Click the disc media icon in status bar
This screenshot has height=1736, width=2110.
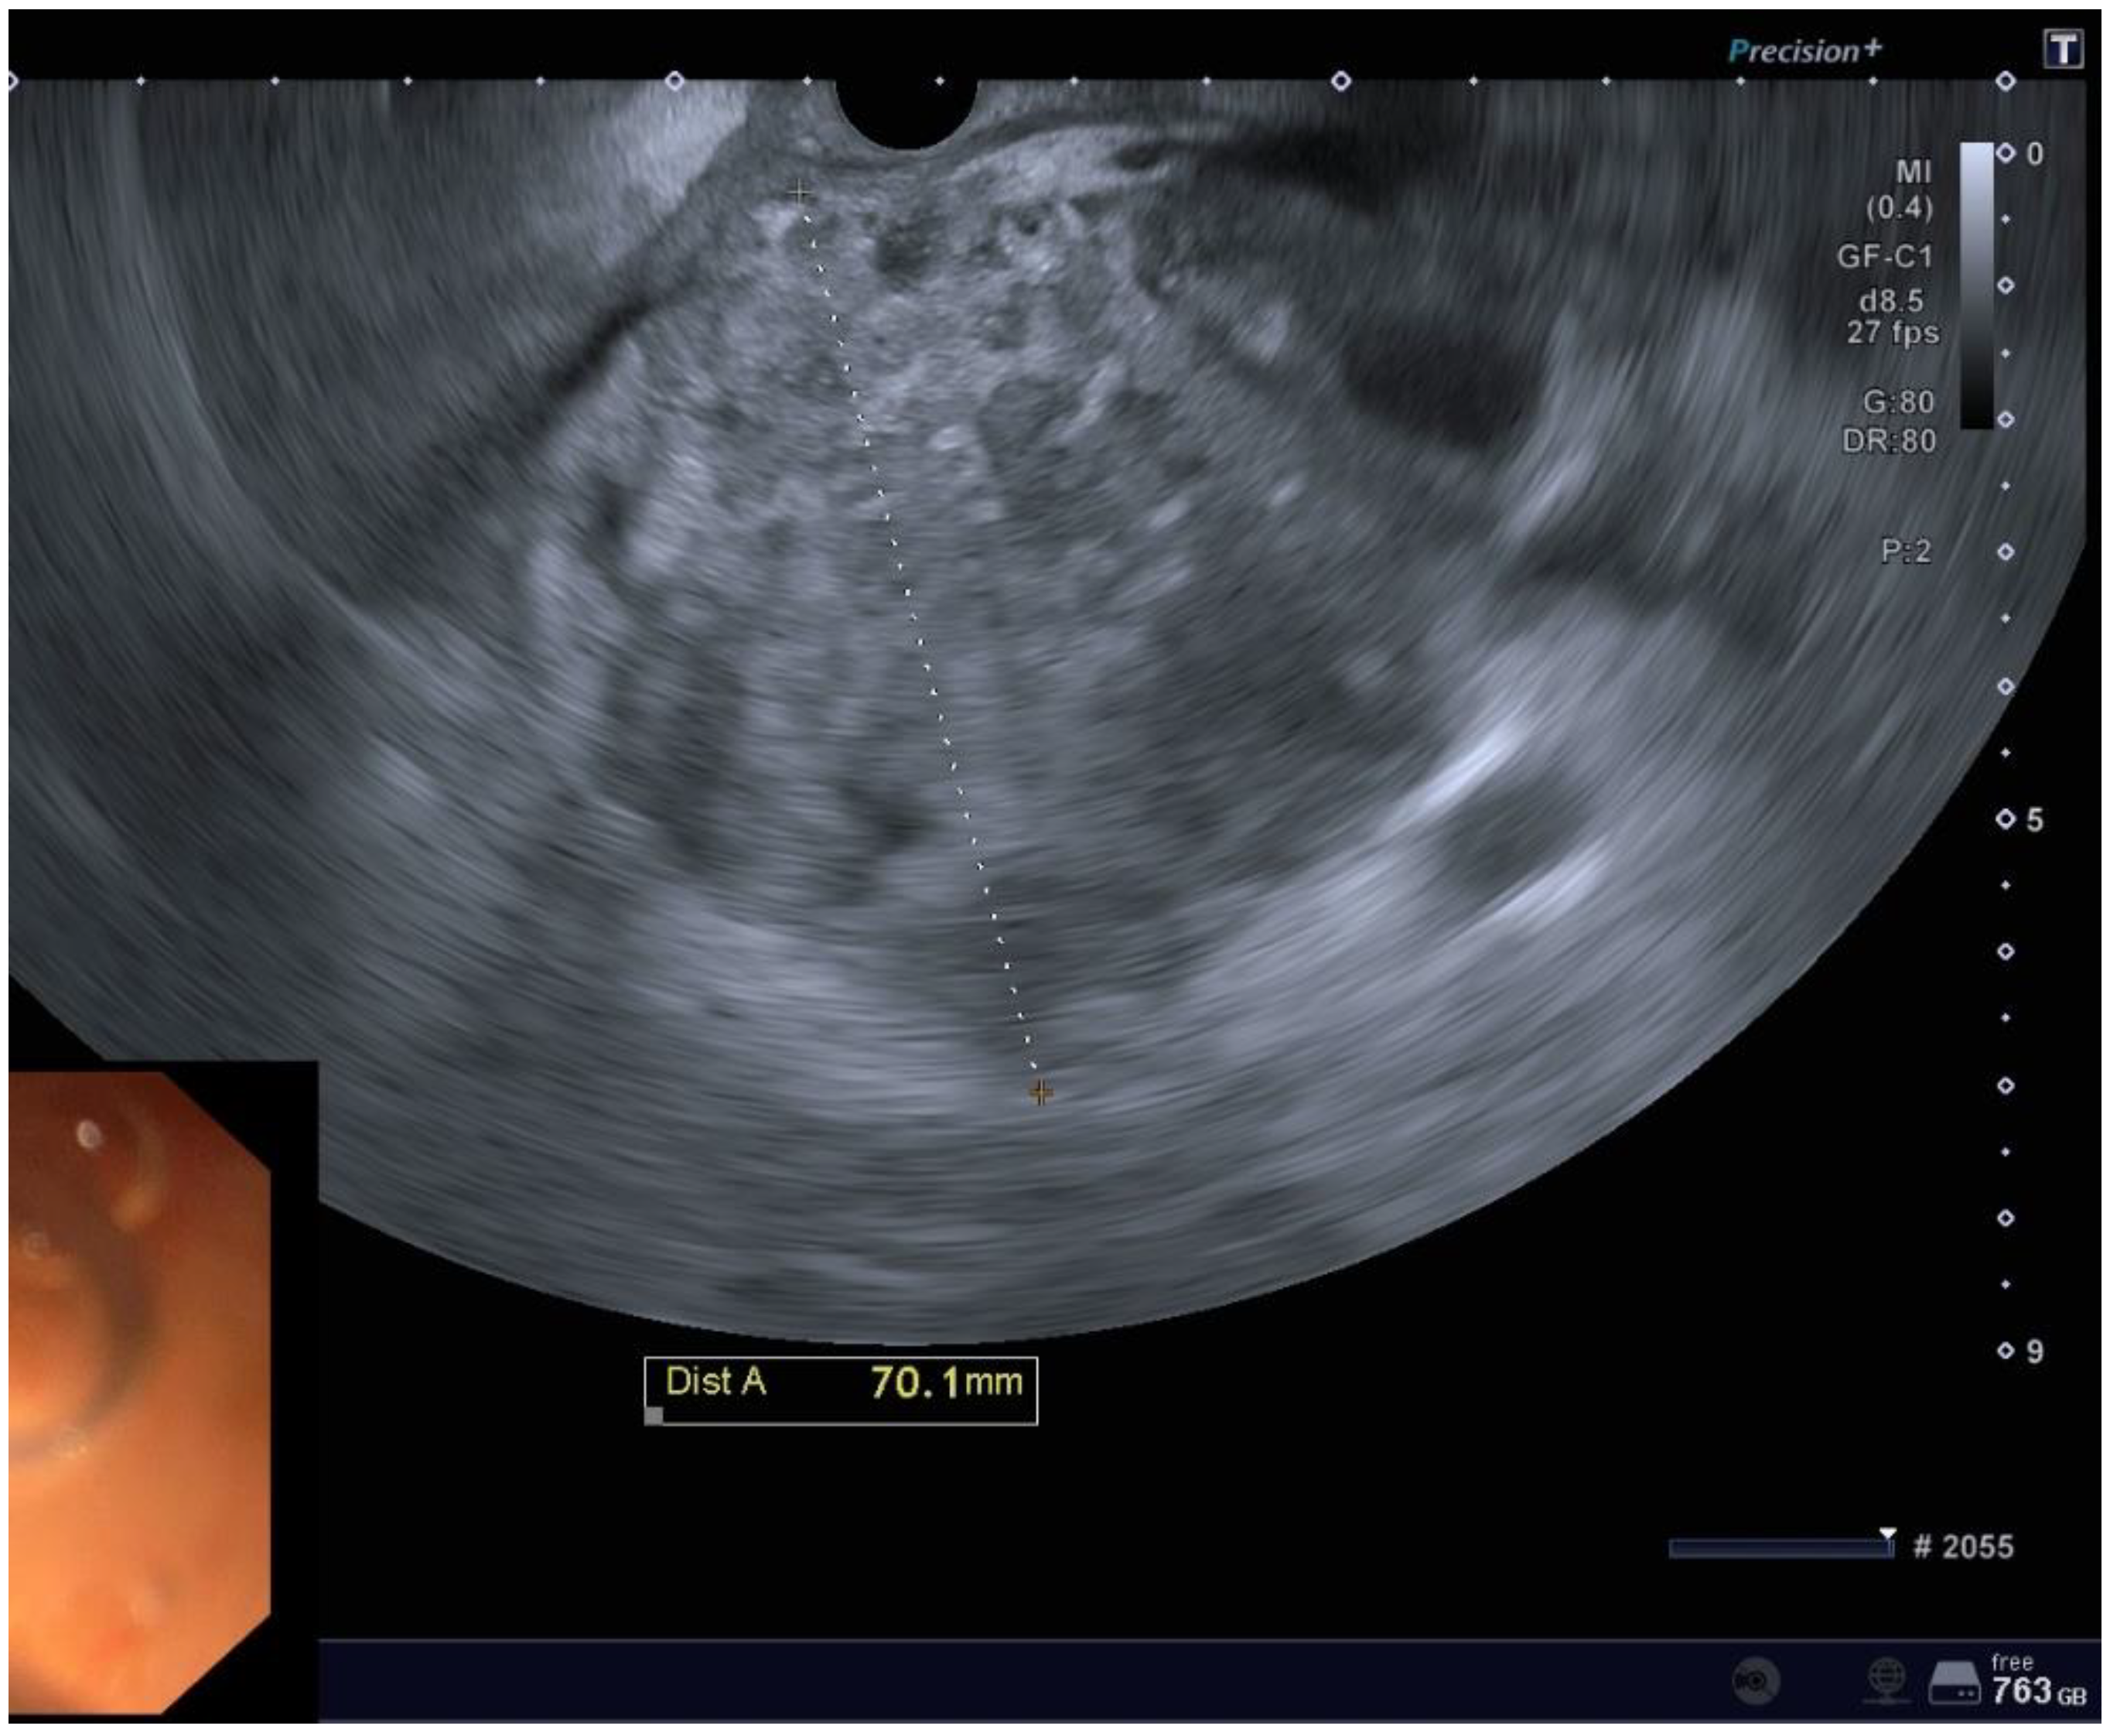coord(1757,1680)
